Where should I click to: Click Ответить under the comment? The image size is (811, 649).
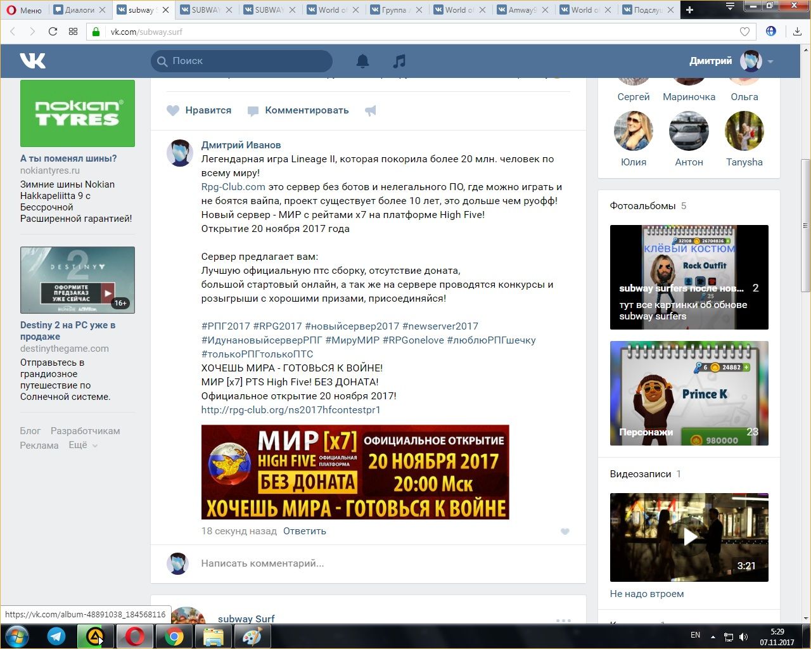pyautogui.click(x=305, y=531)
